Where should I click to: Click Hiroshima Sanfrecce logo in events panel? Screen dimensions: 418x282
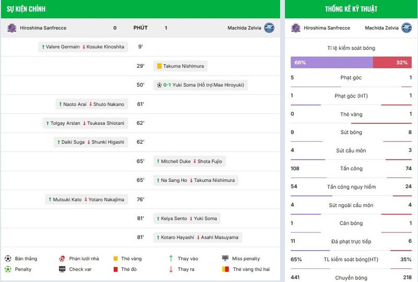tap(11, 28)
